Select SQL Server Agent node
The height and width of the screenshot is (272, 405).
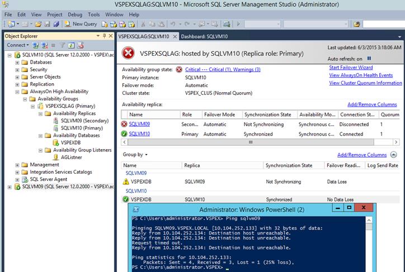pyautogui.click(x=48, y=179)
